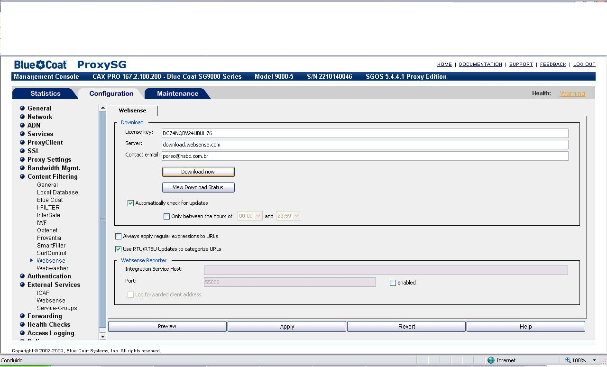Revert the configuration changes
Screen dimensions: 607x367
(x=406, y=326)
